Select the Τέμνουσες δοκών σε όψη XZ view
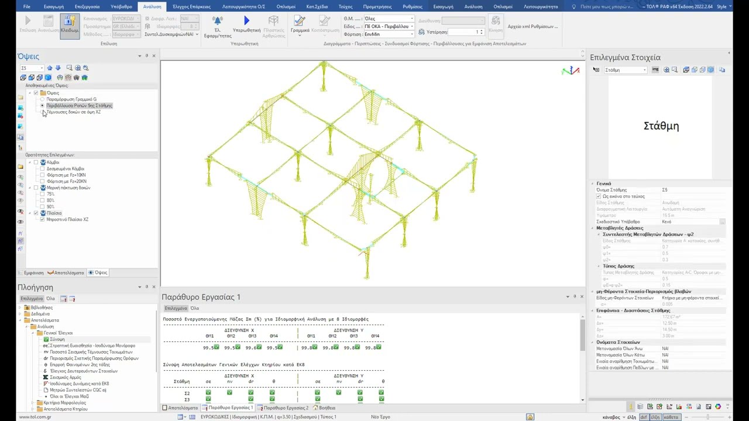The width and height of the screenshot is (749, 421). 74,112
